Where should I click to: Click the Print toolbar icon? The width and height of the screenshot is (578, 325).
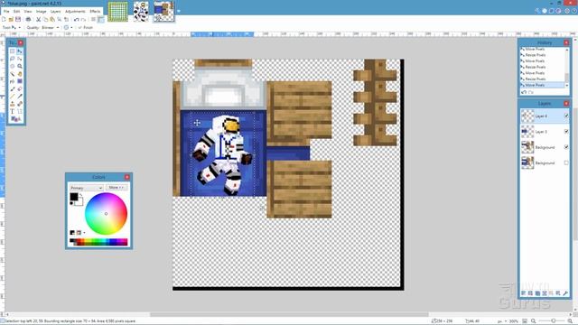(28, 19)
